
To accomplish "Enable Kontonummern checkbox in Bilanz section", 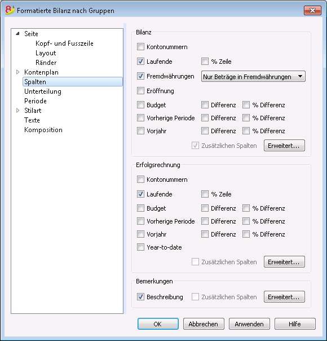I will click(140, 47).
